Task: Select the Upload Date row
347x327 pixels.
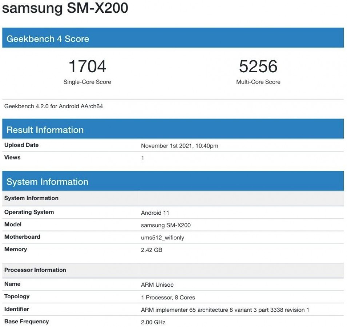Action: click(22, 145)
